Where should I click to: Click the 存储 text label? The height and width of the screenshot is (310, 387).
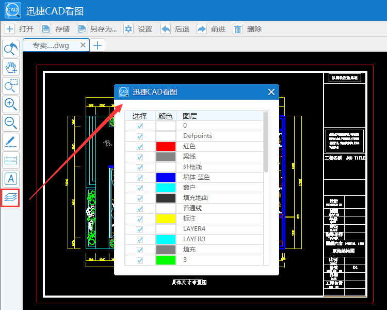coord(62,29)
